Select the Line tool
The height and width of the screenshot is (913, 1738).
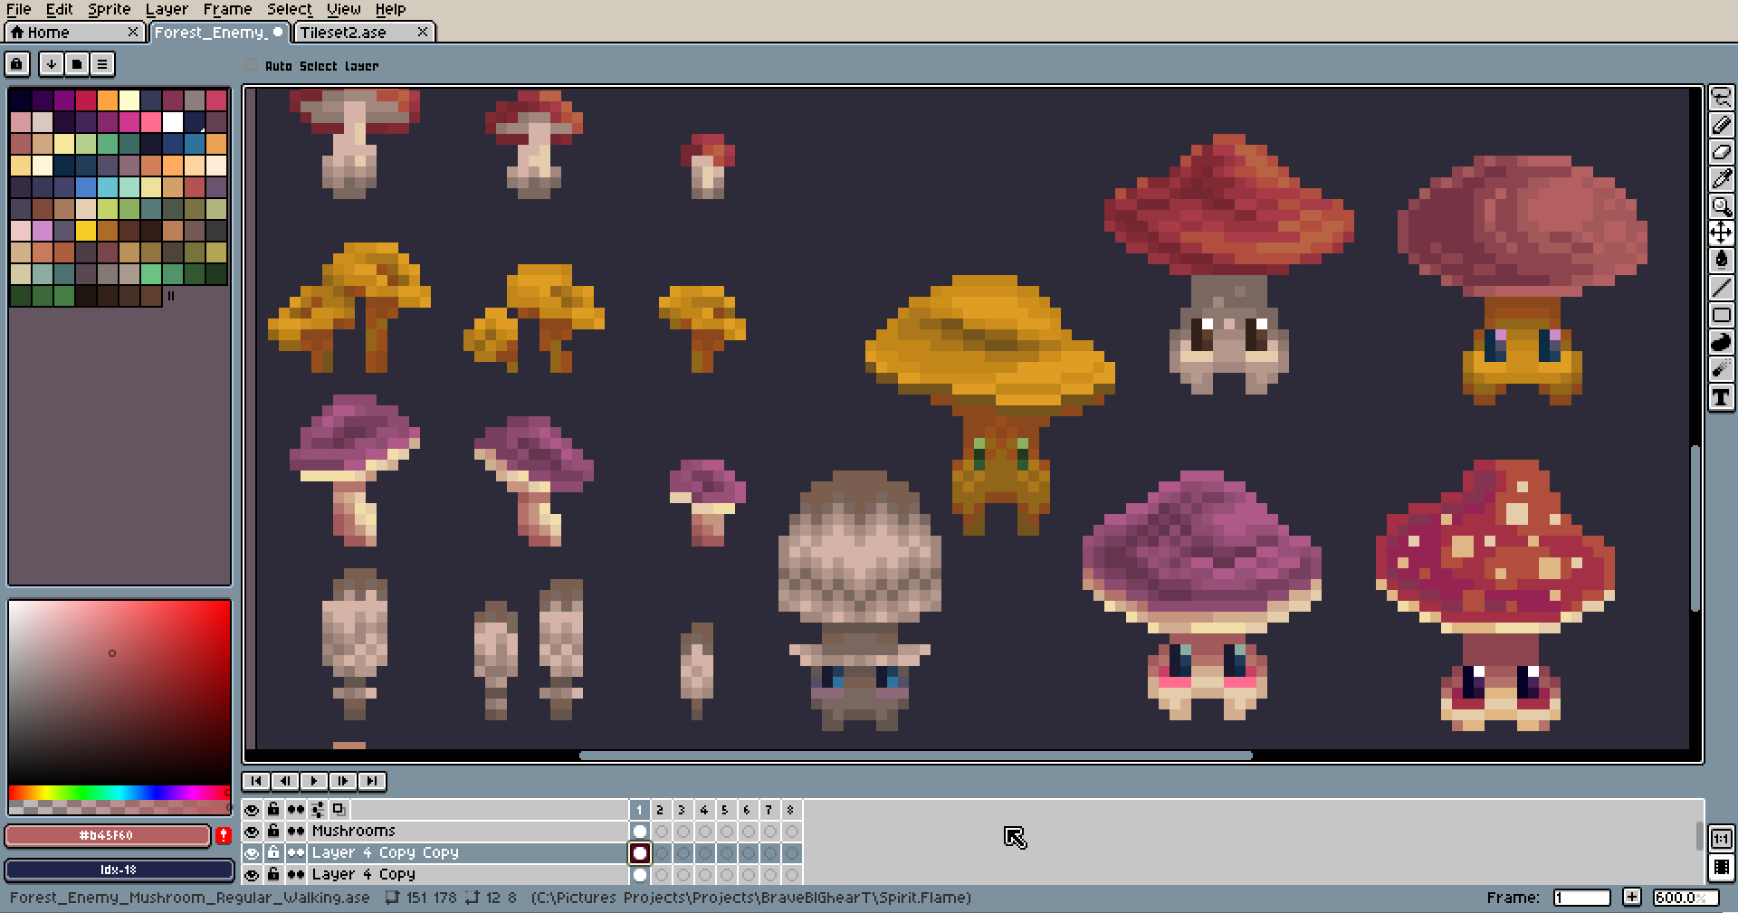[1721, 288]
